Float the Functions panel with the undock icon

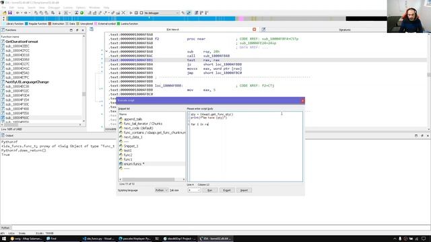pos(77,30)
